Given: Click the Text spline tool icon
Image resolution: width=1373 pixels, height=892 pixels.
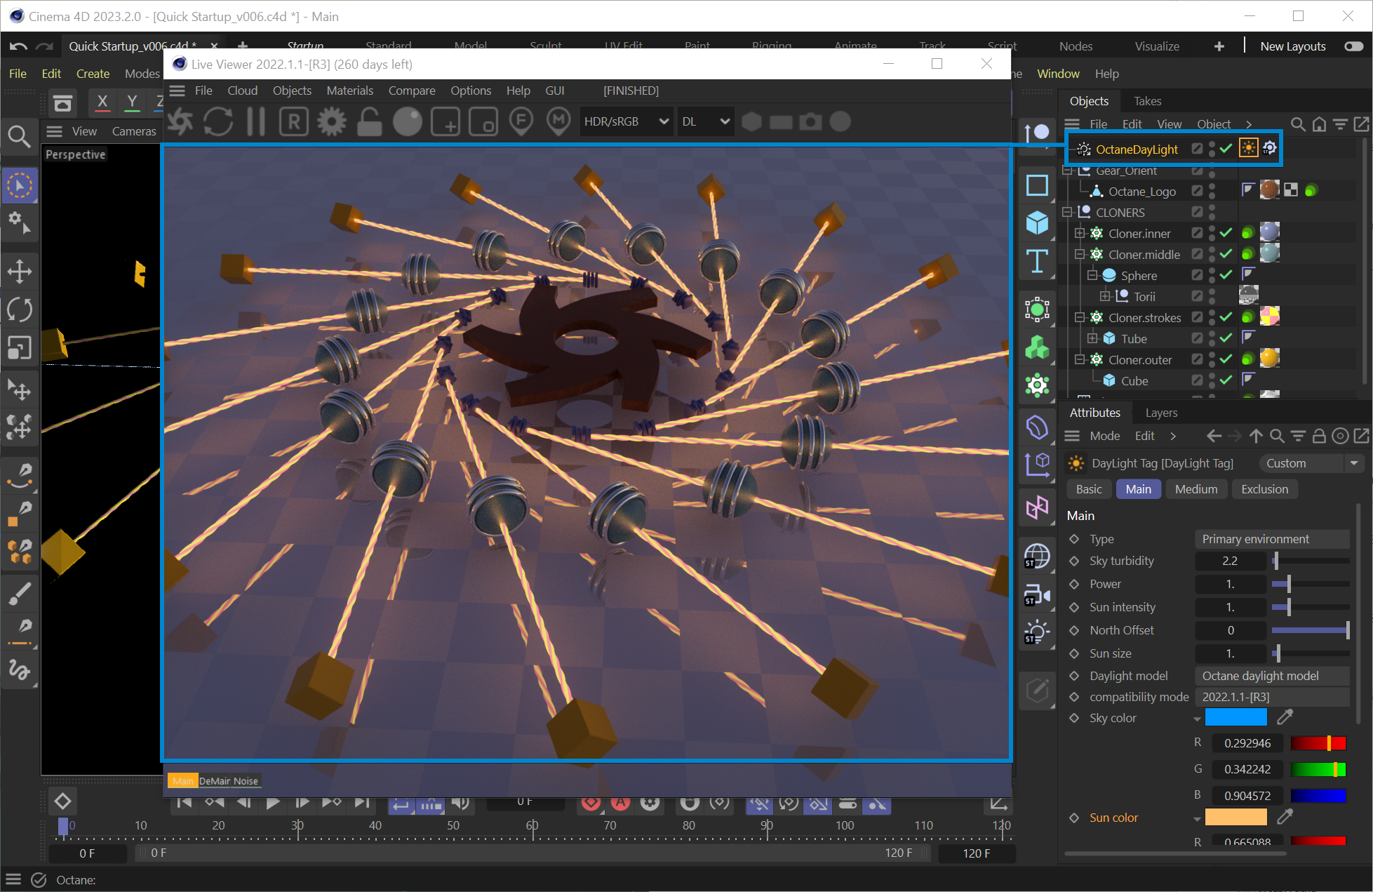Looking at the screenshot, I should tap(1037, 261).
